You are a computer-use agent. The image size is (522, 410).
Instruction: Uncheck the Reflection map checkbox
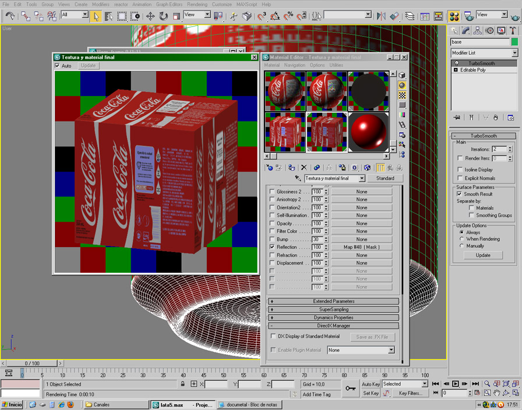[272, 247]
